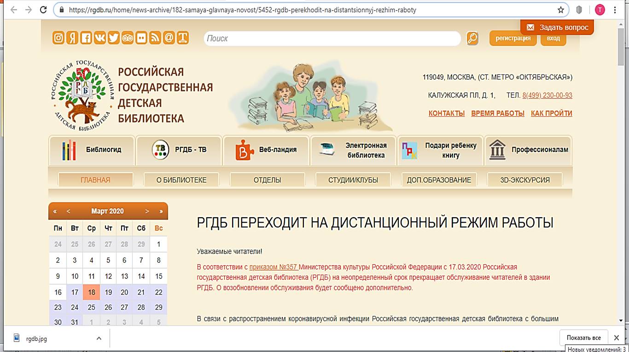Open the СТУДИИ/КЛУБЫ menu item
Viewport: 629px width, 352px height.
click(353, 180)
